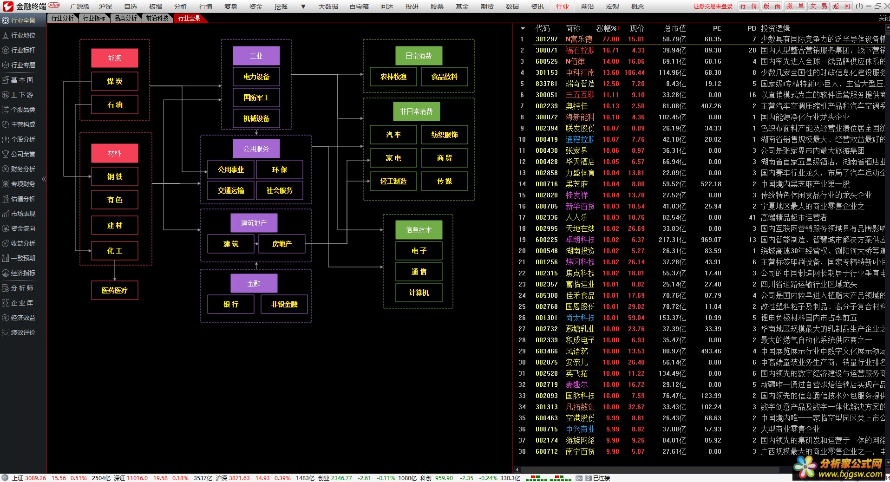
Task: Select the 计算机 industry node
Action: click(x=419, y=293)
